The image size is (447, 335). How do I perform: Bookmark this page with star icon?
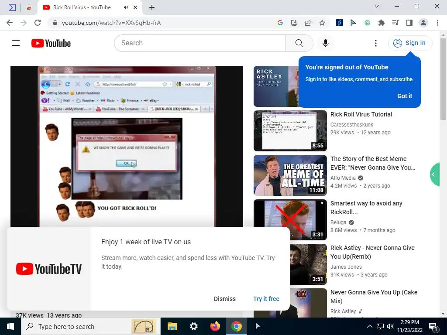coord(322,23)
